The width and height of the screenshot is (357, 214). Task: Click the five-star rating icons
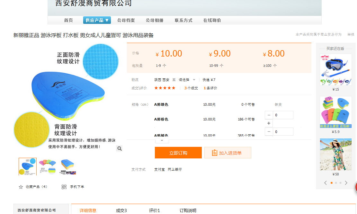(x=165, y=88)
